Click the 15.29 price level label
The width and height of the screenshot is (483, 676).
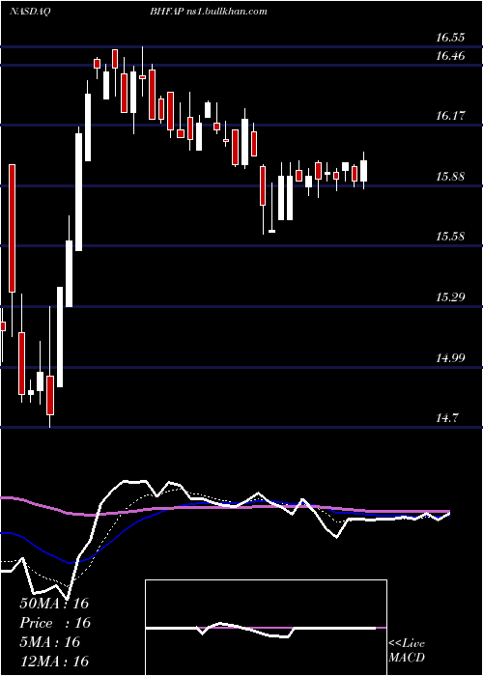pyautogui.click(x=450, y=297)
